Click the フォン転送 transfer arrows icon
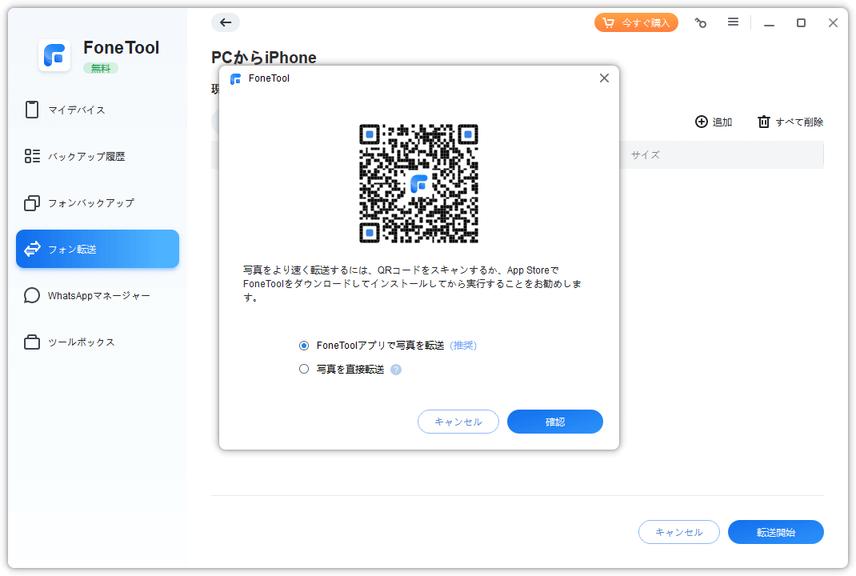 coord(32,249)
